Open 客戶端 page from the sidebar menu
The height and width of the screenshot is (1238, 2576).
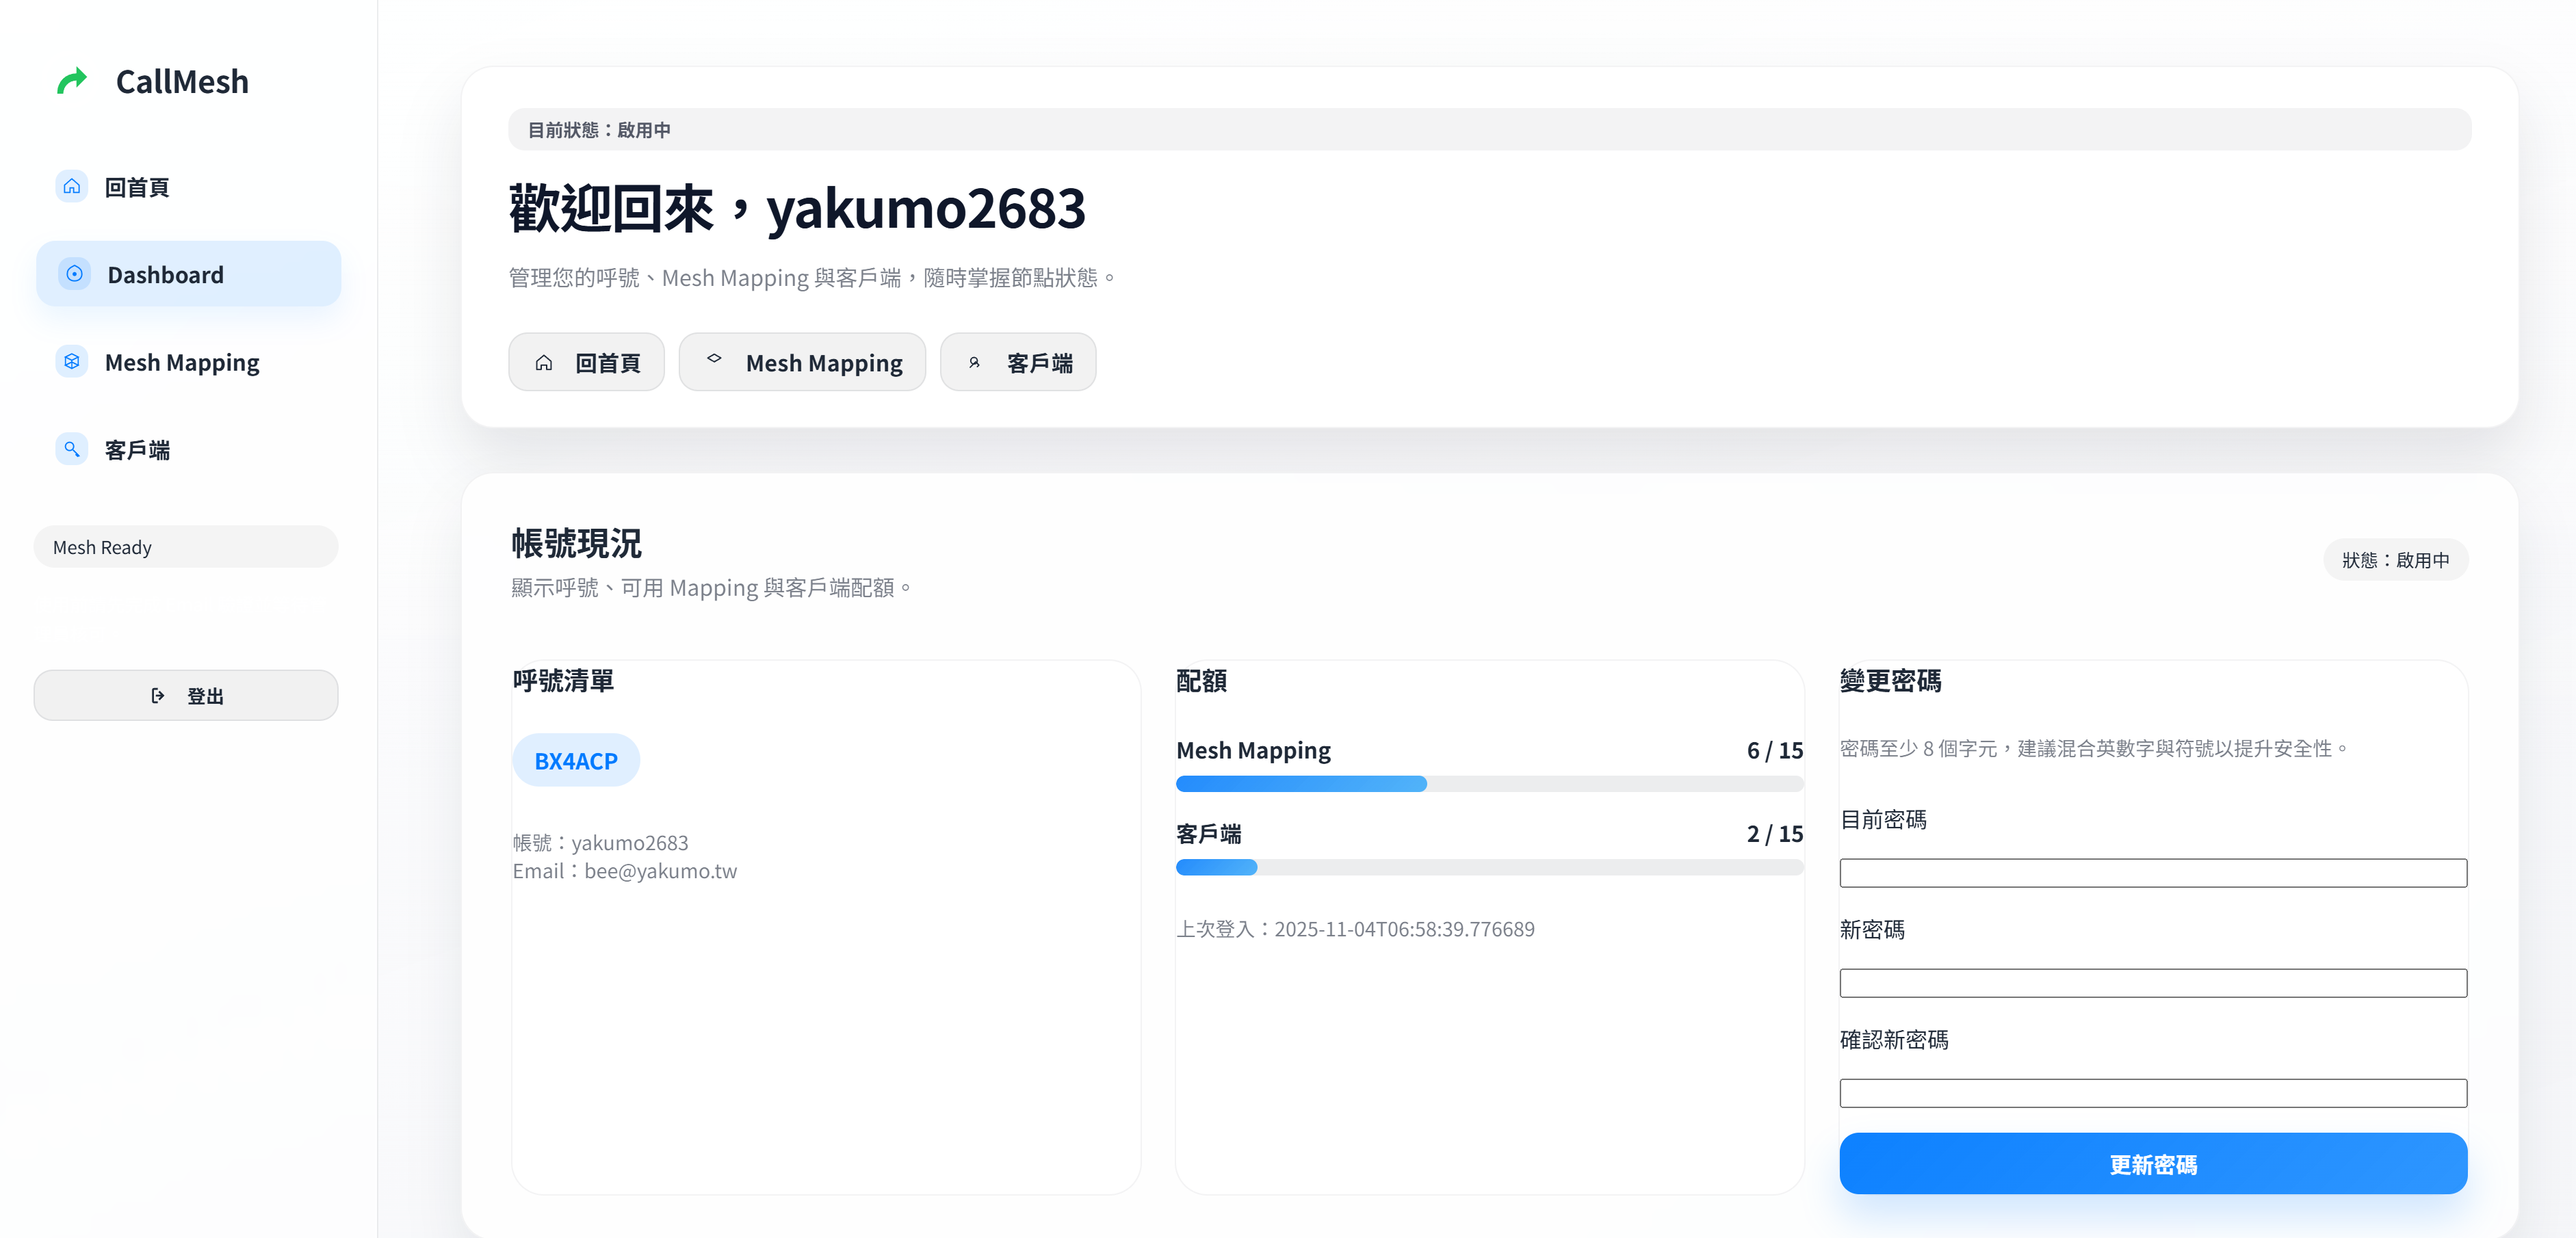137,450
